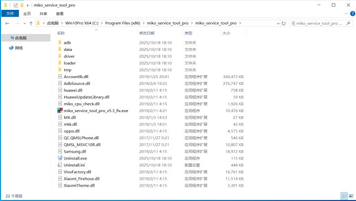Go back with the back arrow

7,23
